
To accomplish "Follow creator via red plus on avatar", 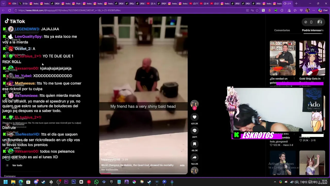I will click(x=194, y=109).
